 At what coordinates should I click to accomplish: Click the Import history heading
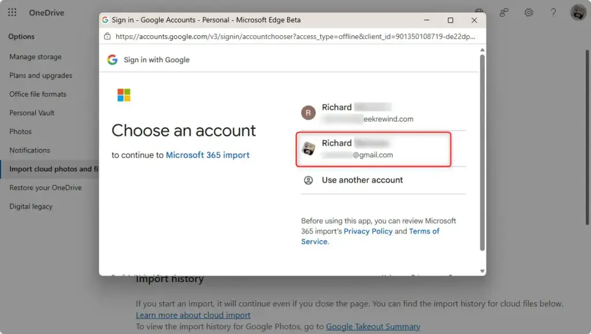click(x=170, y=279)
